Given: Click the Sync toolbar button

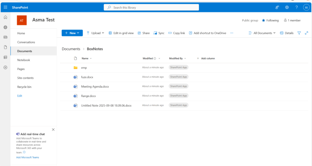Looking at the screenshot, I should pyautogui.click(x=159, y=33).
